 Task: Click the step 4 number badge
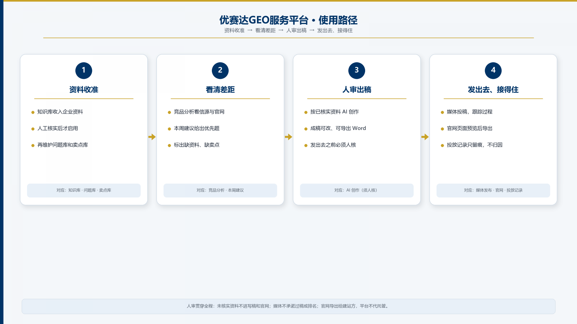point(493,70)
